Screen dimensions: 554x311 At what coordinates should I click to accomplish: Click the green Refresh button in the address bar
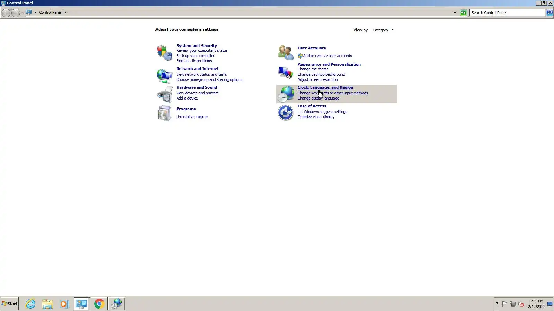tap(463, 13)
